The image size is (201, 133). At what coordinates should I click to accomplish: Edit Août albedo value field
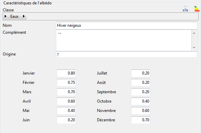[x=141, y=83]
